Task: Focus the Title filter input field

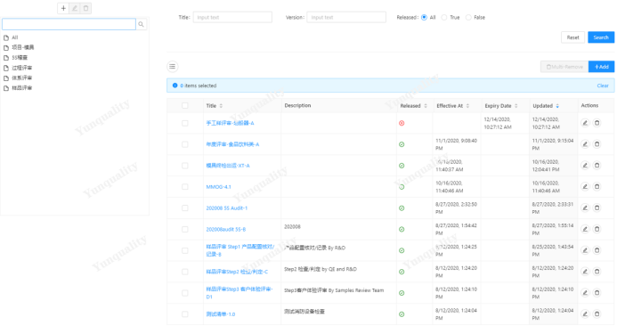Action: pos(232,17)
